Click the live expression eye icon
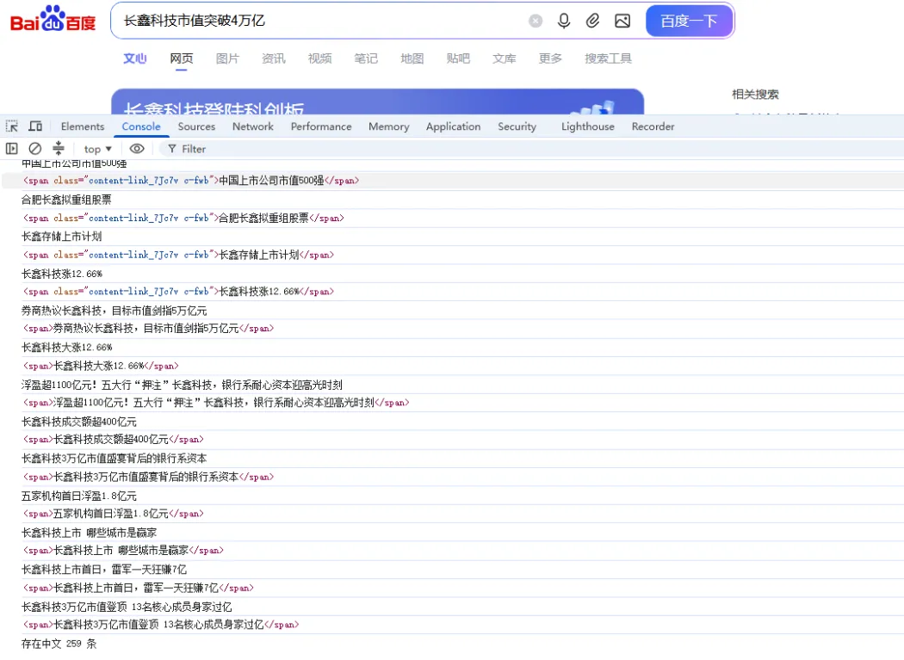The image size is (904, 660). 137,149
